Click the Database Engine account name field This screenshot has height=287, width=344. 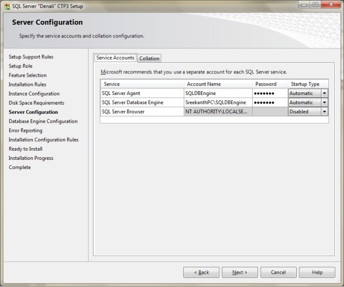[x=217, y=102]
